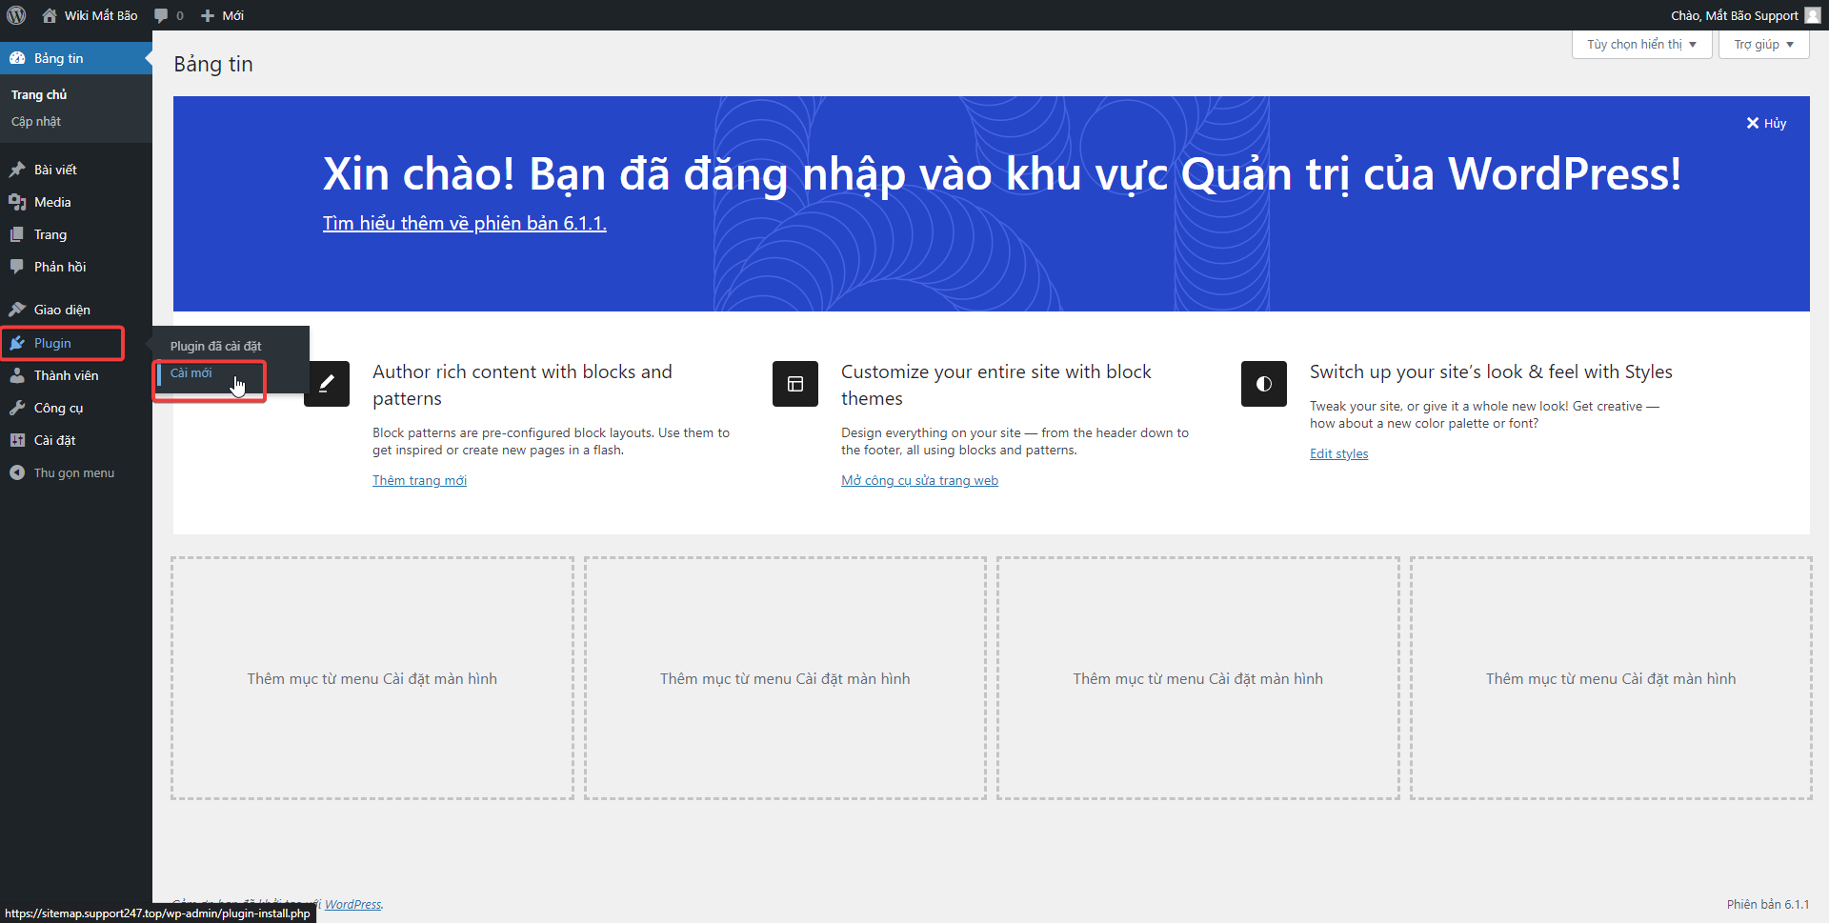Screen dimensions: 1829x923
Task: Click the Edit styles link
Action: 1338,453
